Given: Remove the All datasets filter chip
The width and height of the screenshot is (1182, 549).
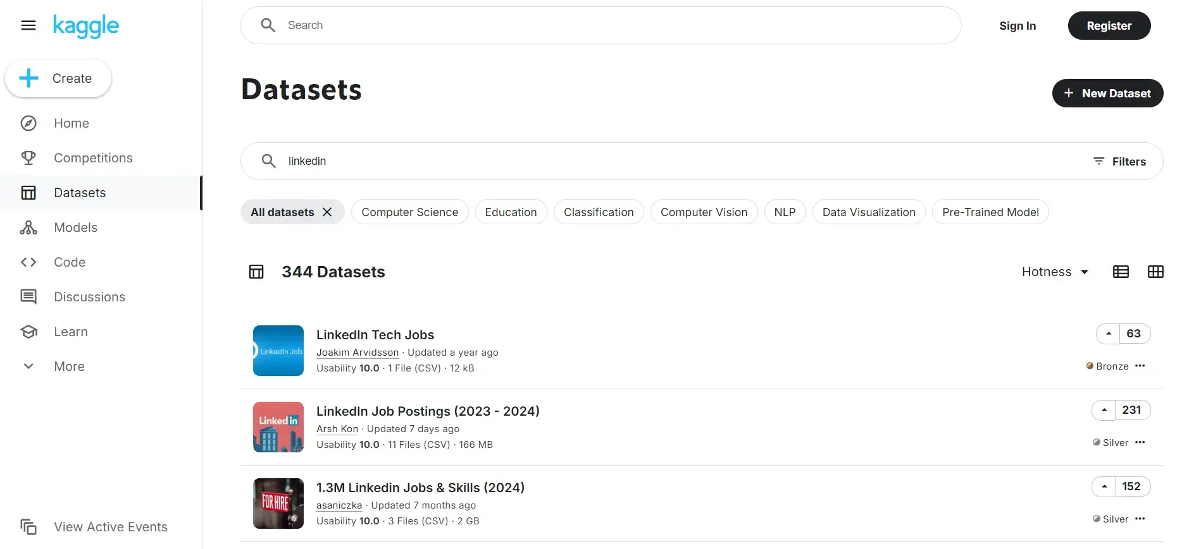Looking at the screenshot, I should (327, 212).
